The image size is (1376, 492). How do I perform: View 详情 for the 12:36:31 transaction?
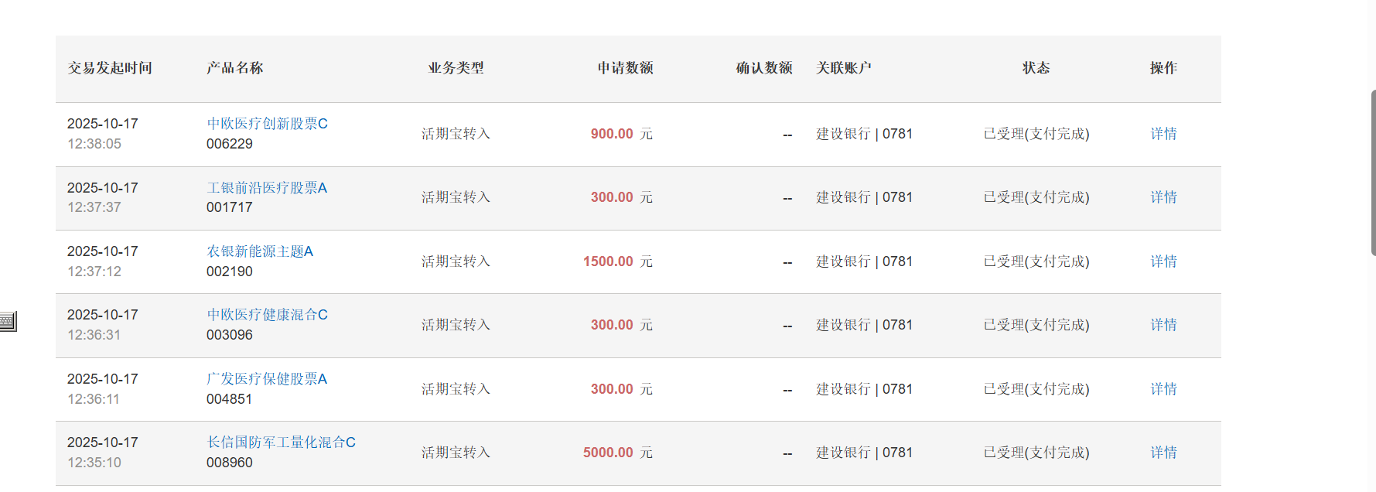pyautogui.click(x=1163, y=325)
